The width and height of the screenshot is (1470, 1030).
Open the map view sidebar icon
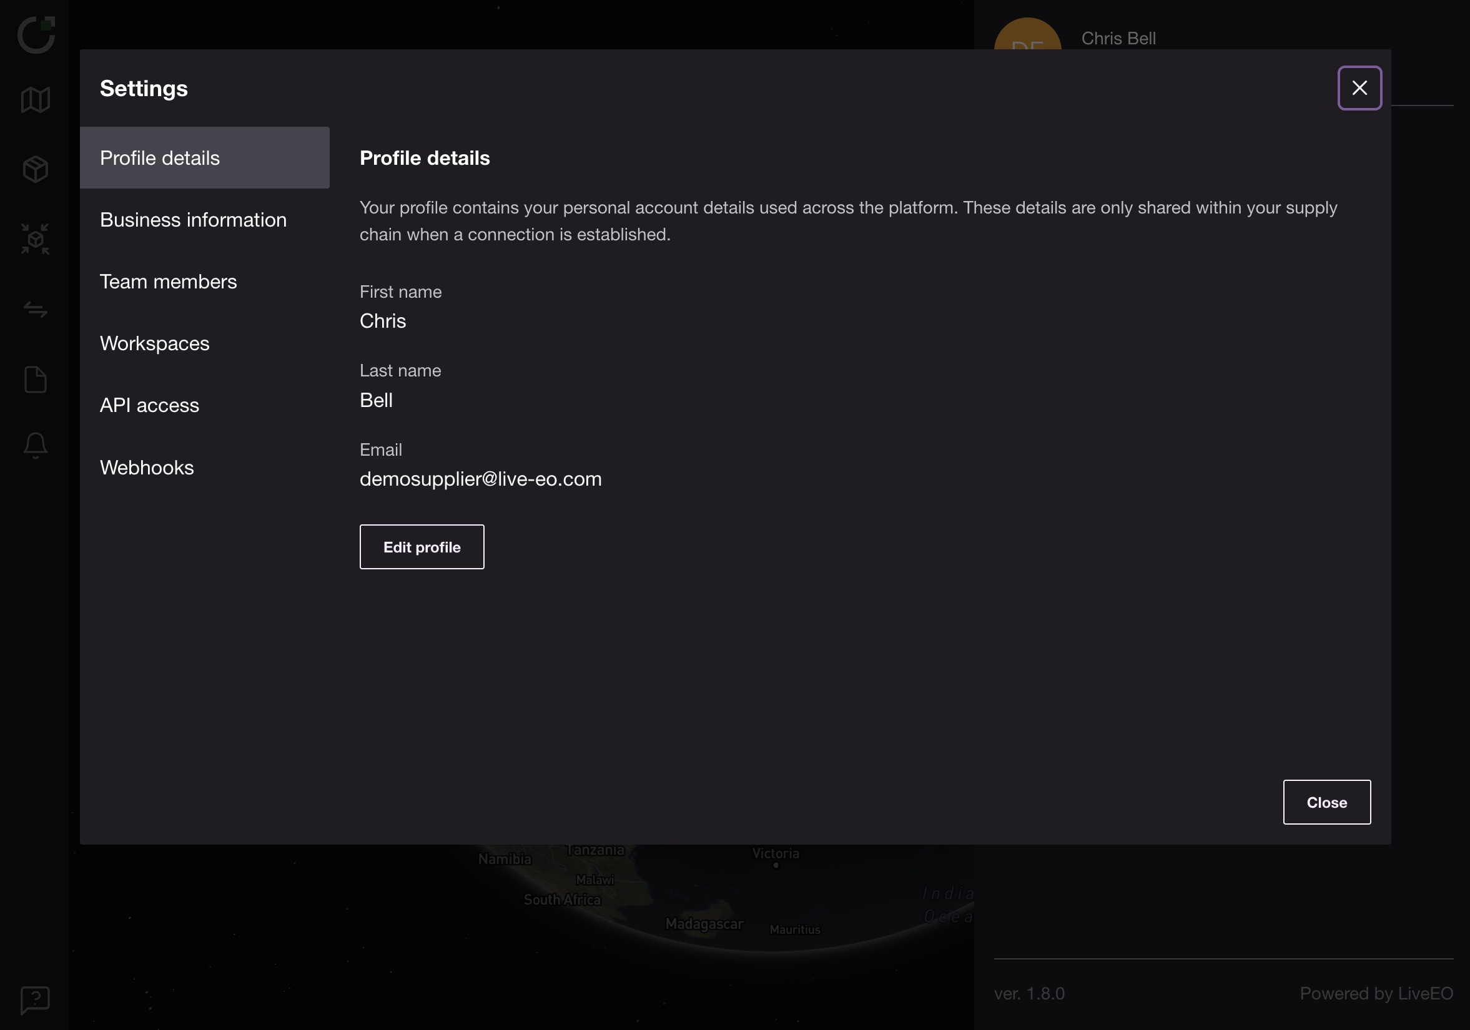(35, 100)
